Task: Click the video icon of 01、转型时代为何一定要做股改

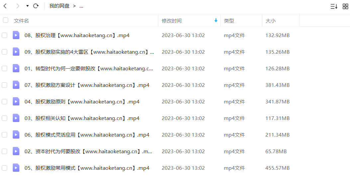Action: pos(16,68)
